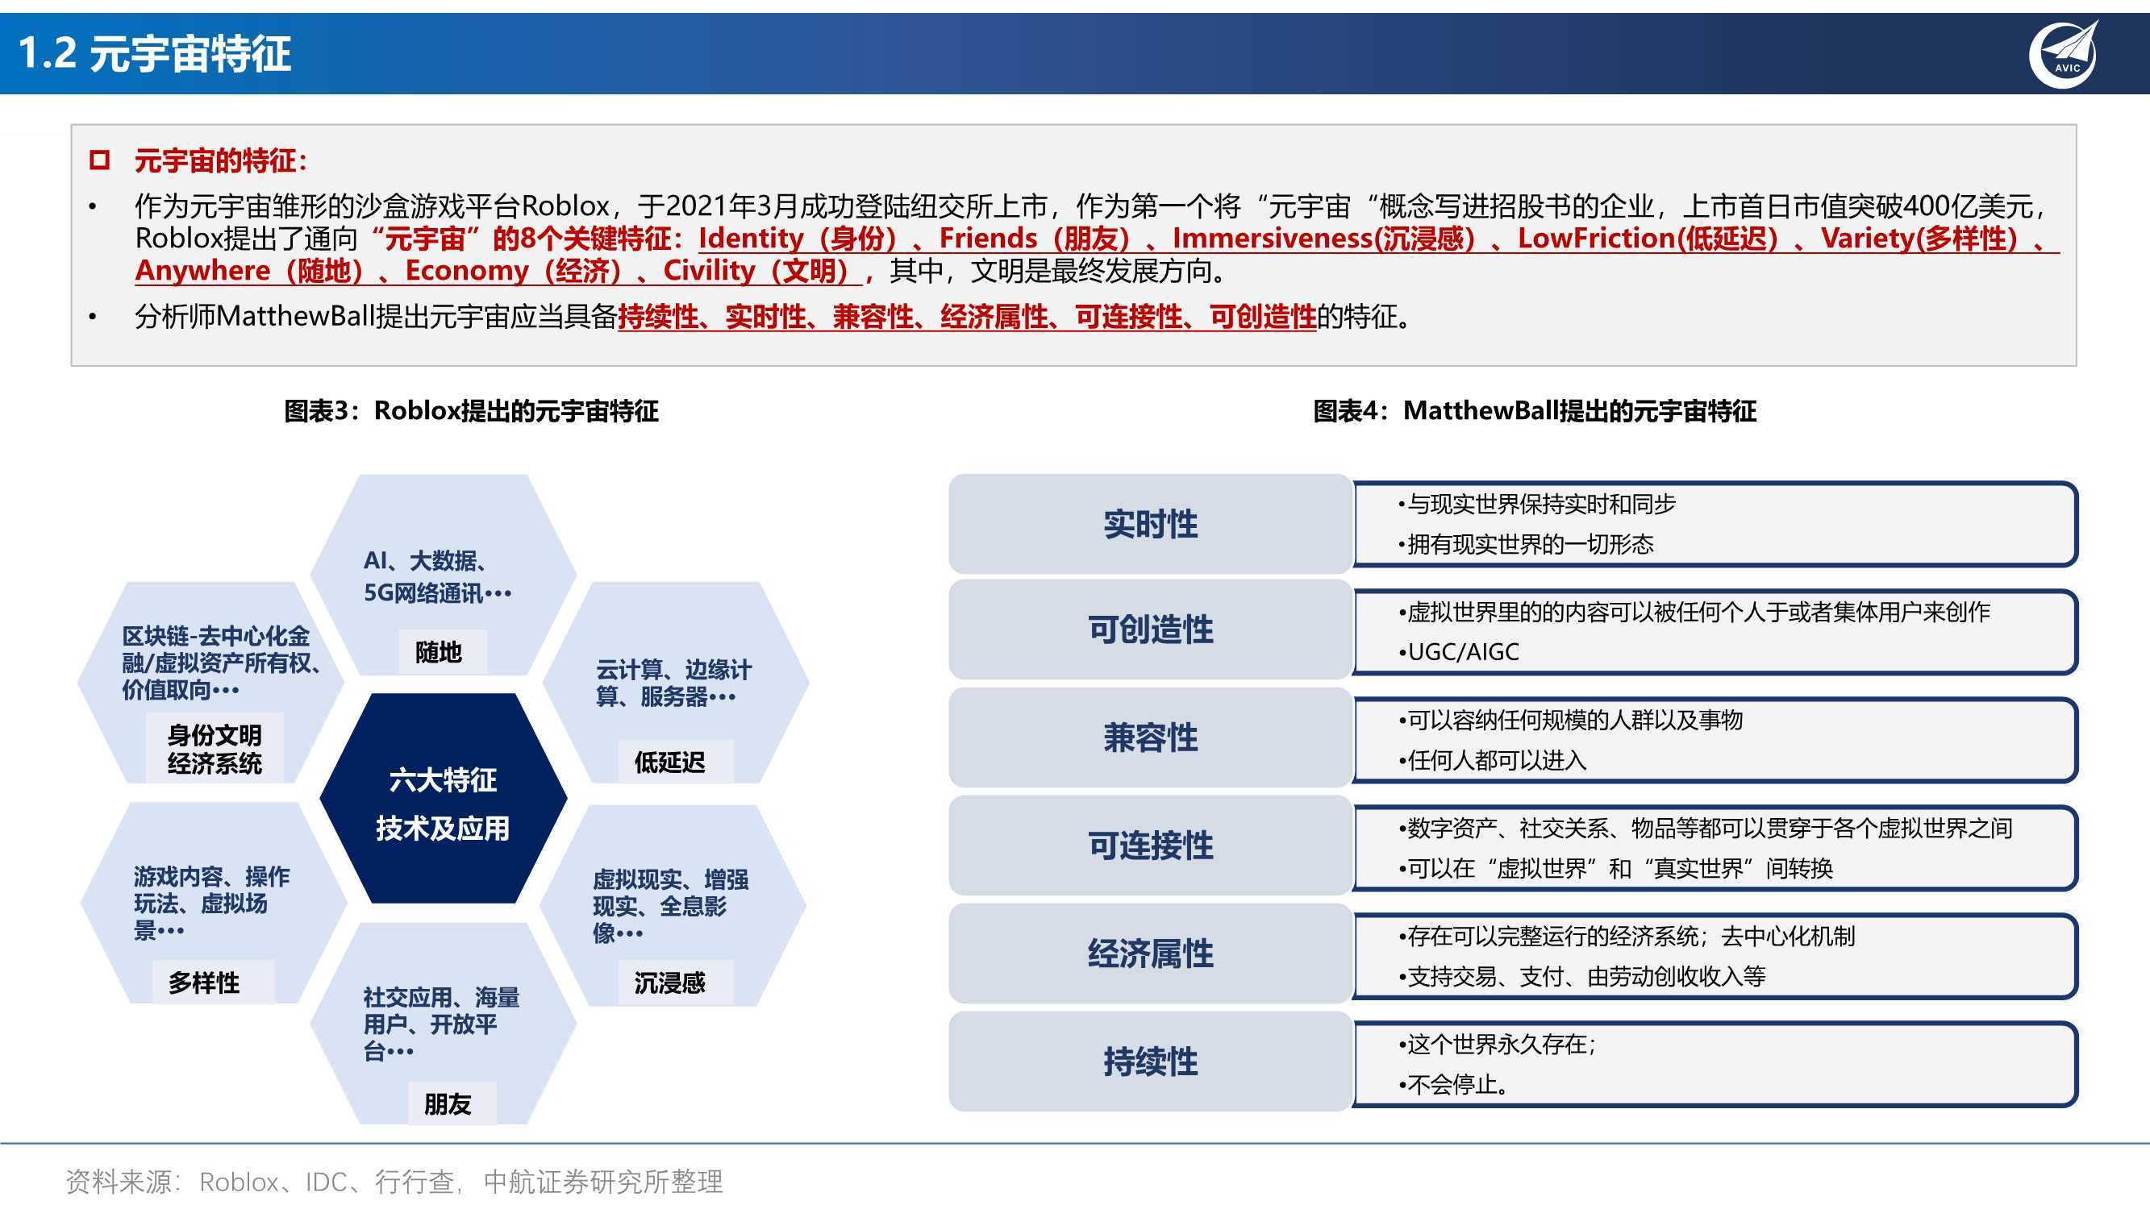Viewport: 2150px width, 1209px height.
Task: Click the AVIC logo in the header
Action: pos(2063,53)
